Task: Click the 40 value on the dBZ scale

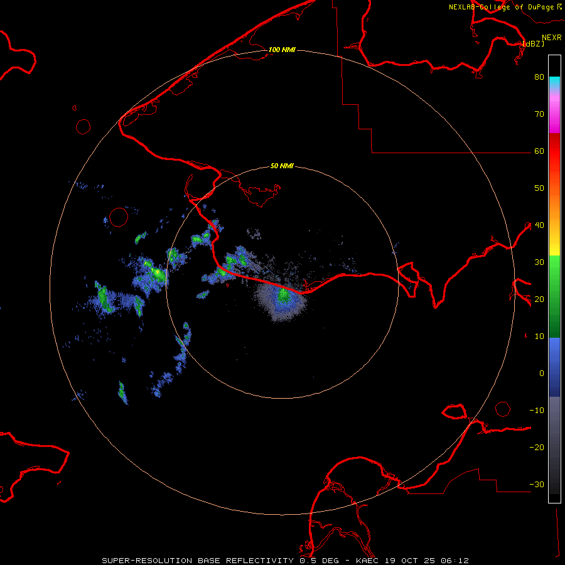Action: point(539,225)
